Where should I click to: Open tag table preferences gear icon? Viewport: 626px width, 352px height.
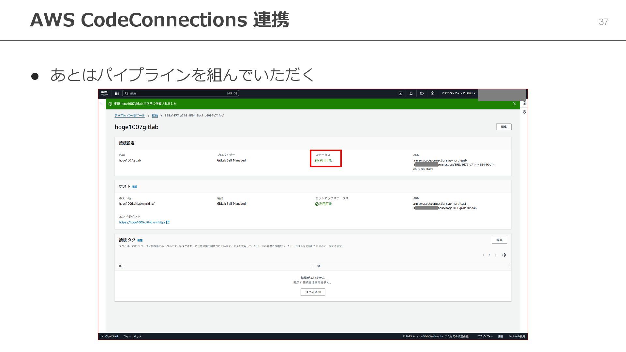tap(504, 255)
